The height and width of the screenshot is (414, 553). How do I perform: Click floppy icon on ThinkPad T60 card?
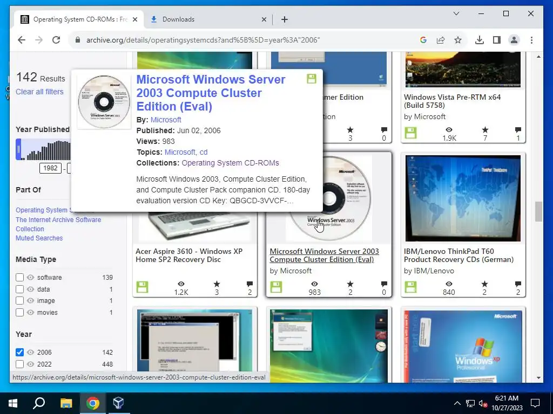coord(410,287)
